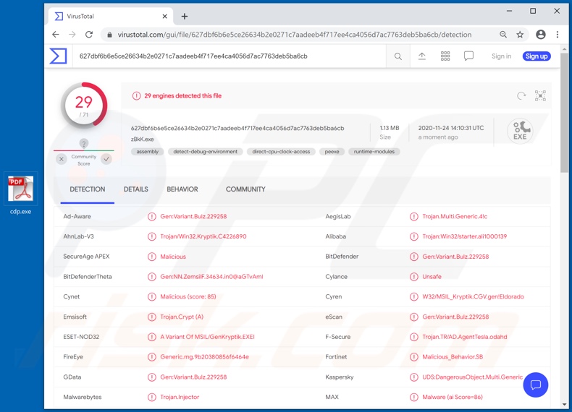
Task: Bookmark this page with star icon
Action: 520,35
